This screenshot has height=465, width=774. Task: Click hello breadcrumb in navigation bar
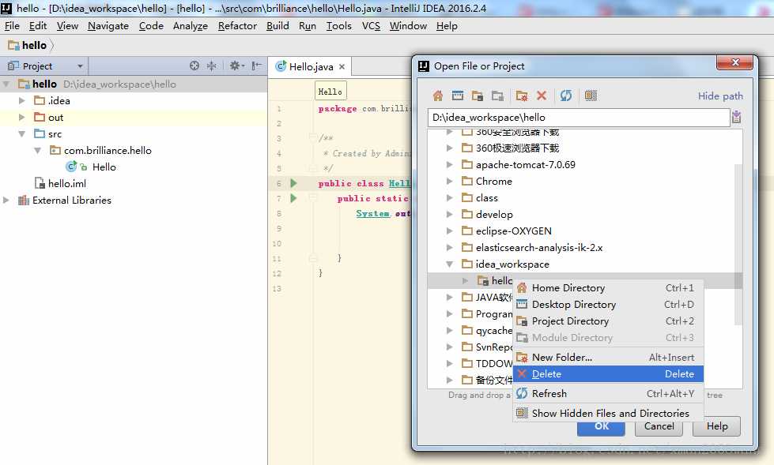28,45
